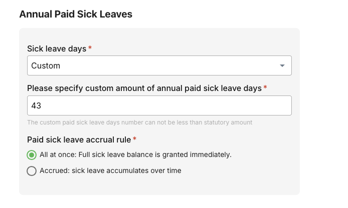Click the gray panel's empty area below the radio options

(159, 185)
